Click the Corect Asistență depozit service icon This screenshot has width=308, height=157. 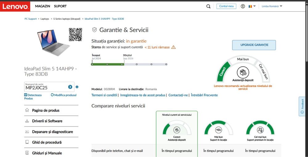pos(177,130)
